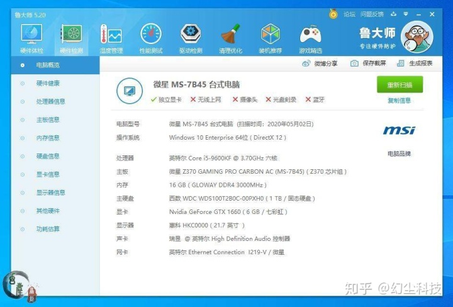This screenshot has width=453, height=307.
Task: Click the sound card value High Definition Audio
Action: tap(230, 239)
